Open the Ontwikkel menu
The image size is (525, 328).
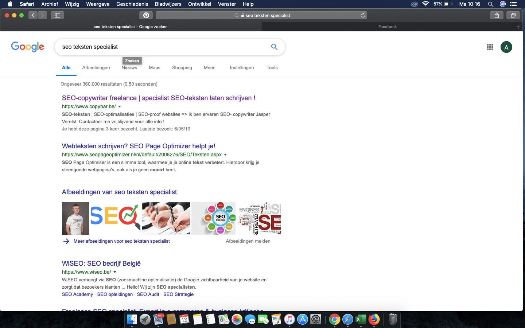coord(199,4)
